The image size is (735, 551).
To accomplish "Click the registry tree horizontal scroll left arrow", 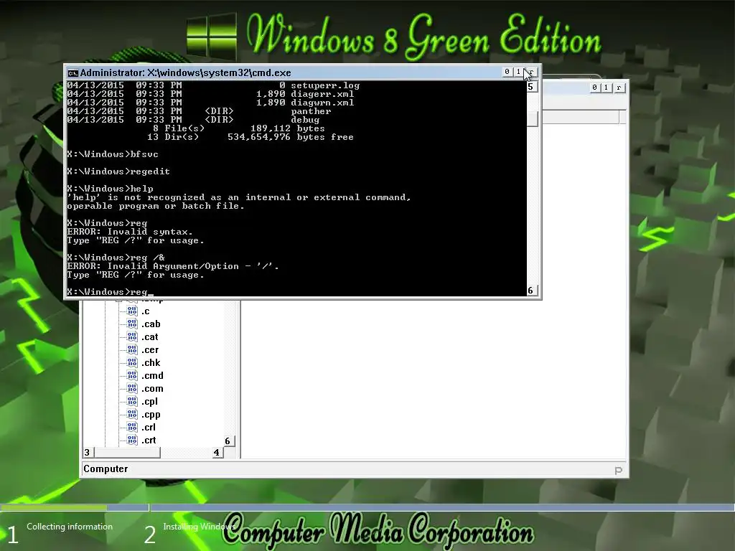I will point(88,452).
